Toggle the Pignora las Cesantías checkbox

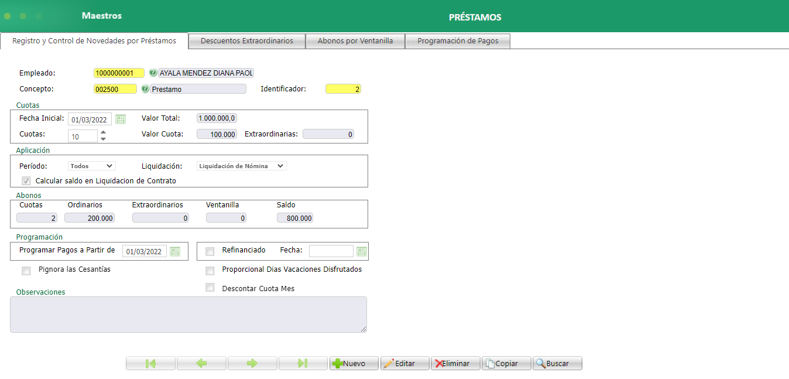[x=26, y=271]
